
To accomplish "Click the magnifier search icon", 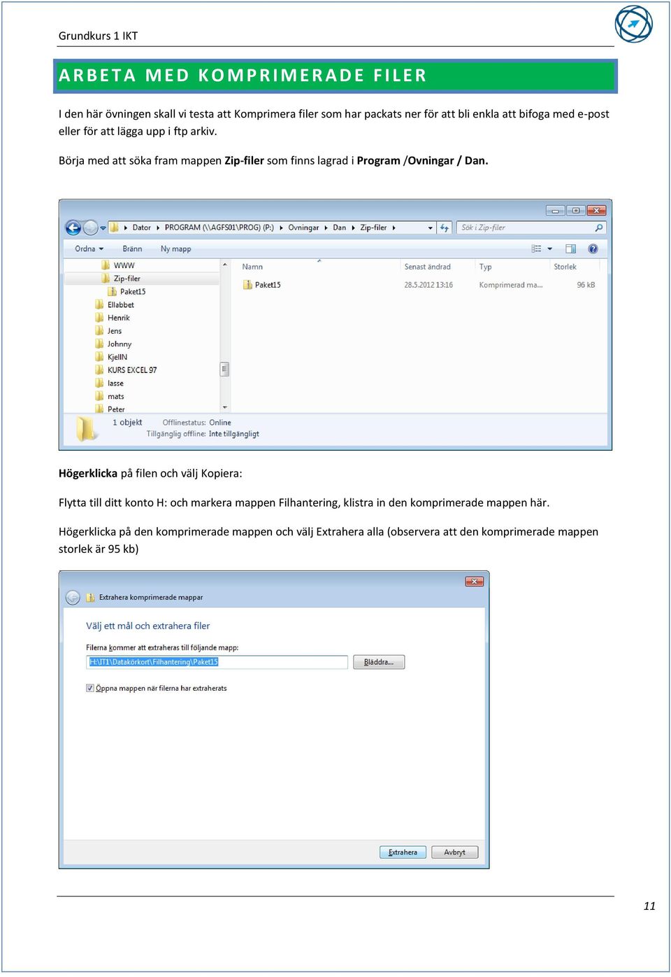I will [599, 227].
